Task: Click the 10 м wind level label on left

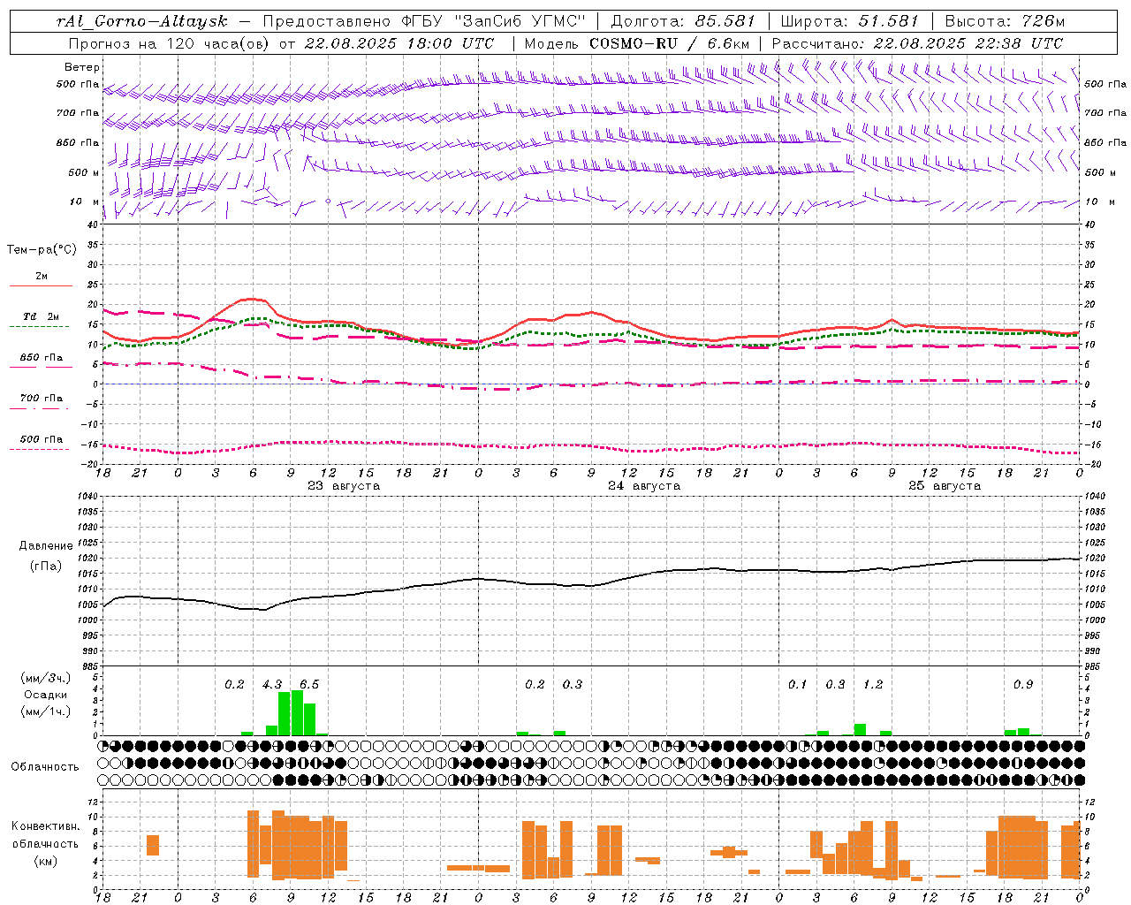Action: point(86,202)
